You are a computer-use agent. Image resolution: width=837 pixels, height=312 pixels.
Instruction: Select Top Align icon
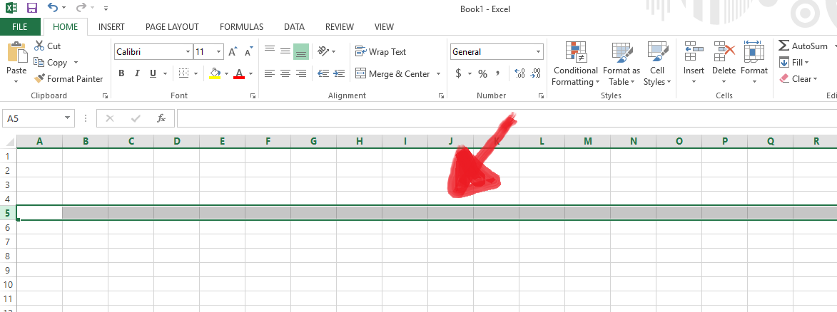[x=270, y=51]
